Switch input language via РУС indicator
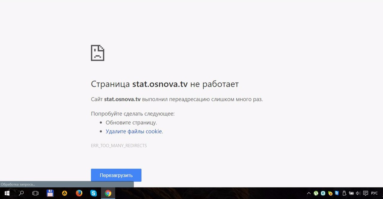Viewport: 383px width, 199px height. pyautogui.click(x=374, y=193)
